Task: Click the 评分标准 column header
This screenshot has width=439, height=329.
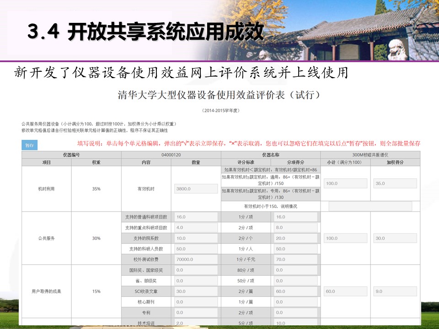Action: point(246,162)
